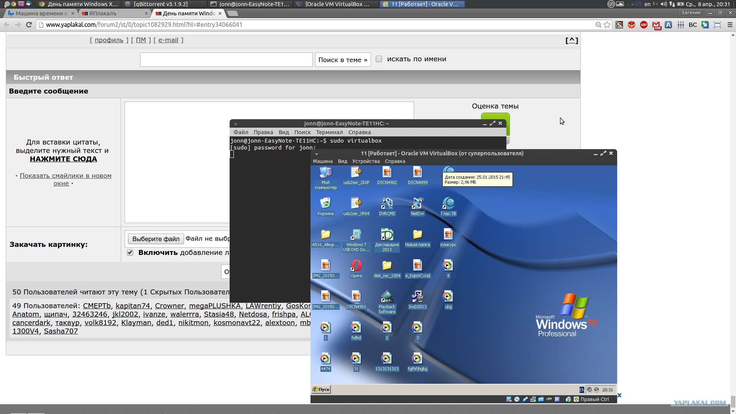Open the Вид menu in VirtualBox
The image size is (736, 414).
point(342,161)
